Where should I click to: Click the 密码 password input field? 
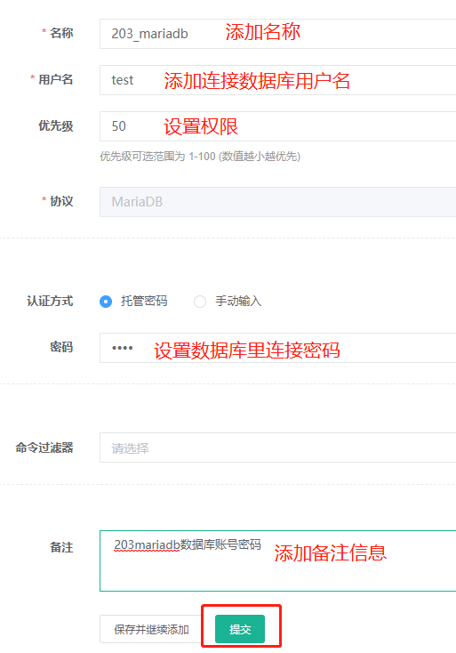coord(278,348)
